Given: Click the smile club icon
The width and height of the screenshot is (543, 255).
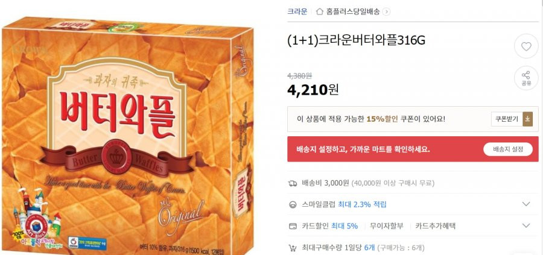Looking at the screenshot, I should [293, 204].
